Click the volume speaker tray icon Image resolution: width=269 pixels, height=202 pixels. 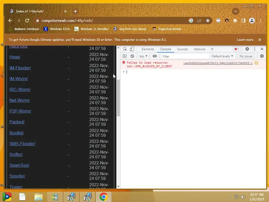(x=243, y=197)
